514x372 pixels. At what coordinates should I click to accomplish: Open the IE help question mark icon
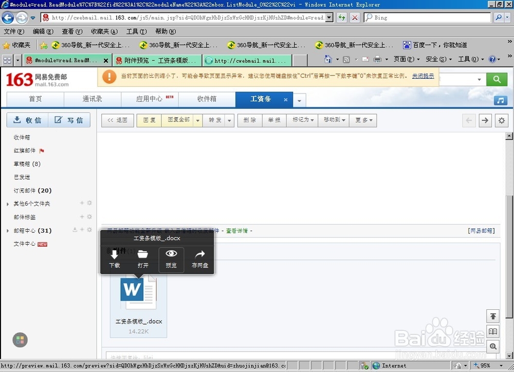point(492,59)
